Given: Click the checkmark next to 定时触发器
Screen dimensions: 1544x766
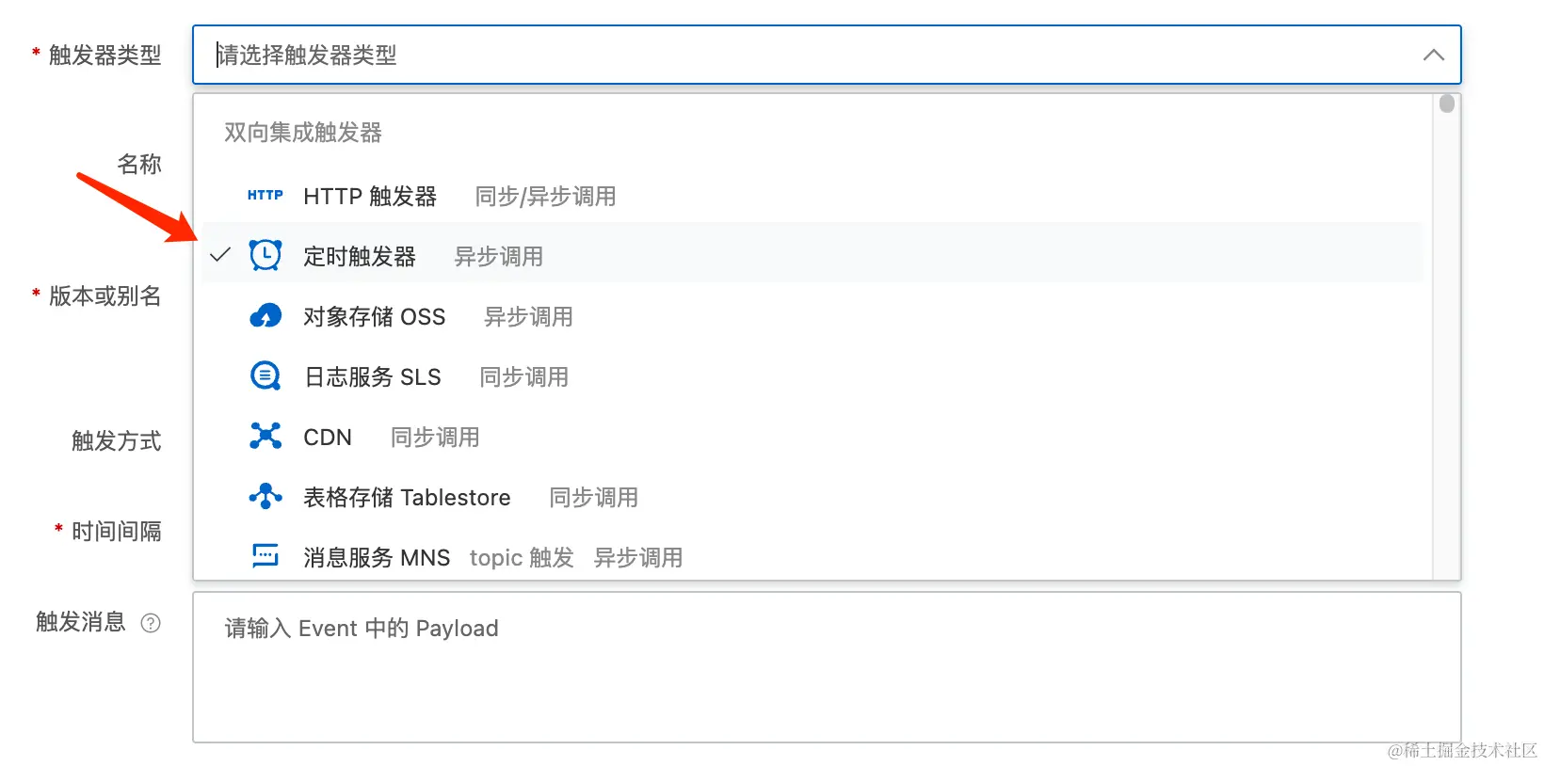Looking at the screenshot, I should click(x=220, y=255).
